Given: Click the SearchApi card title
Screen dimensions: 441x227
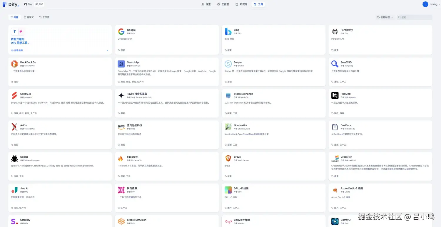Looking at the screenshot, I should coord(133,62).
